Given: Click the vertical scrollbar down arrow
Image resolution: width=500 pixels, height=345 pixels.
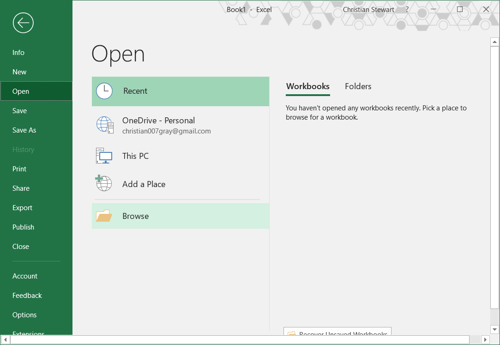Looking at the screenshot, I should click(494, 329).
